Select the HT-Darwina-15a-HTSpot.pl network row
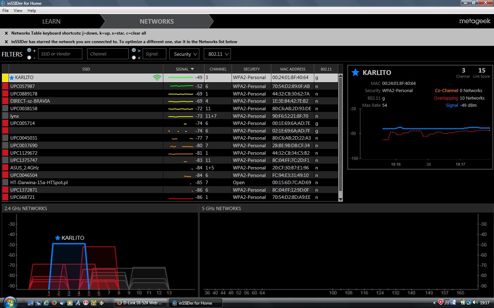The width and height of the screenshot is (494, 308). click(x=170, y=182)
